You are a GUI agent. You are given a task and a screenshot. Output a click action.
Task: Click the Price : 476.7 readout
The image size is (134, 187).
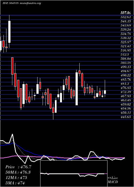pos(18,167)
